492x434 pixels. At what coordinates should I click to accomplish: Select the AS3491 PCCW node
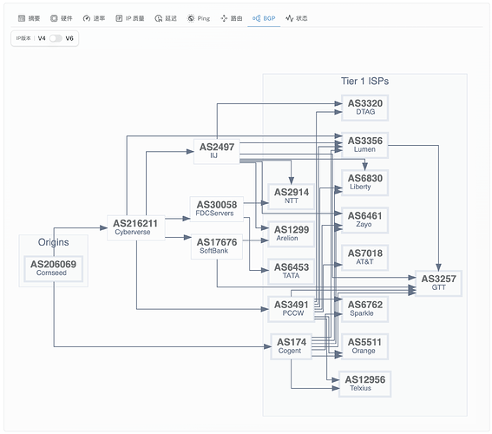(x=292, y=309)
